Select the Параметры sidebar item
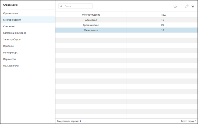Screen dimensions: 198x124 click(10, 59)
